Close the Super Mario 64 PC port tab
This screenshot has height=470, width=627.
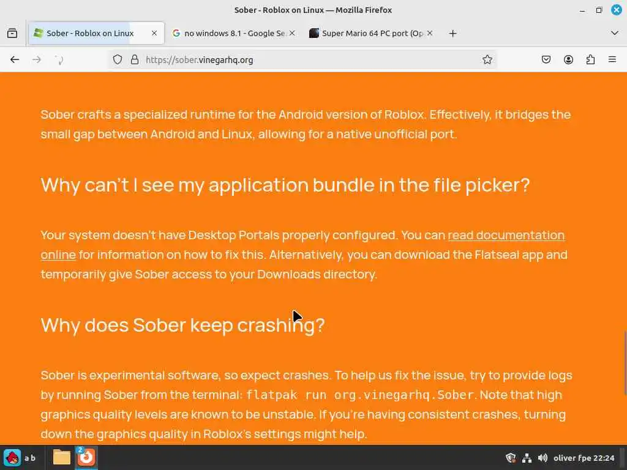pos(429,33)
